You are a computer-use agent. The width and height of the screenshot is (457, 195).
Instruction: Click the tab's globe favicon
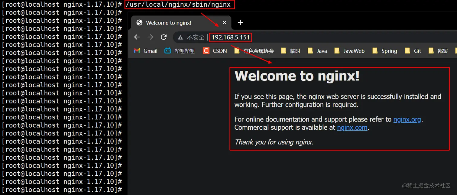click(139, 23)
